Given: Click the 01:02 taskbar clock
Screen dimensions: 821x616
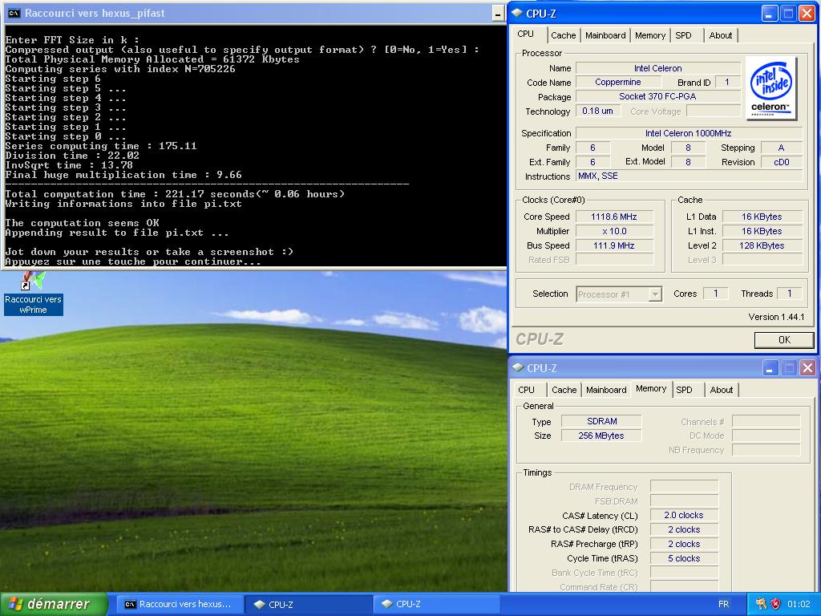Looking at the screenshot, I should pyautogui.click(x=799, y=604).
